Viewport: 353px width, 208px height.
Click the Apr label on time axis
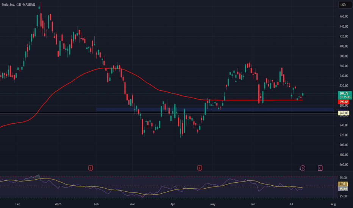[x=173, y=204]
